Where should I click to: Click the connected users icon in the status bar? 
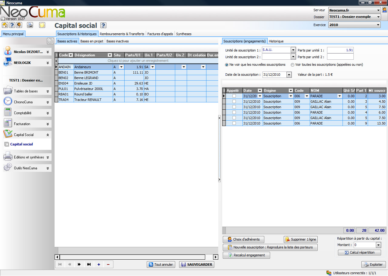coord(329,273)
